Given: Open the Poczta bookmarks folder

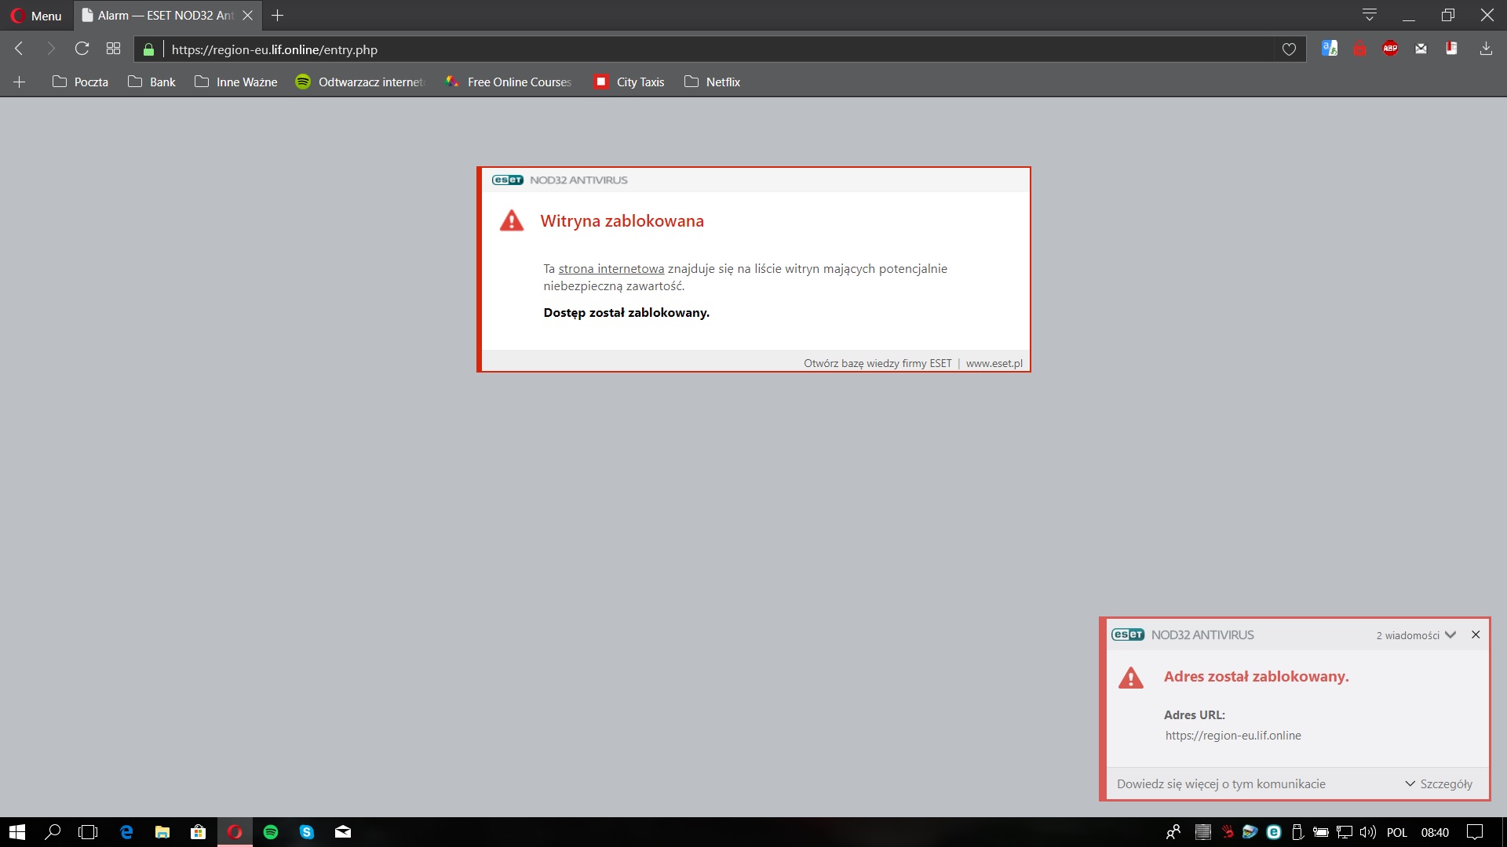Looking at the screenshot, I should [x=80, y=82].
